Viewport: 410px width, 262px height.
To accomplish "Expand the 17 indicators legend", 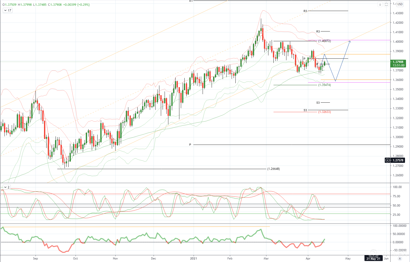I will (x=8, y=10).
